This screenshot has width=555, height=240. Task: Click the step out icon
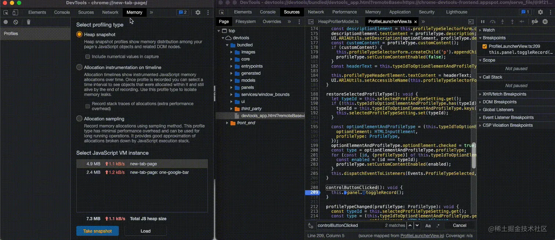(x=512, y=22)
